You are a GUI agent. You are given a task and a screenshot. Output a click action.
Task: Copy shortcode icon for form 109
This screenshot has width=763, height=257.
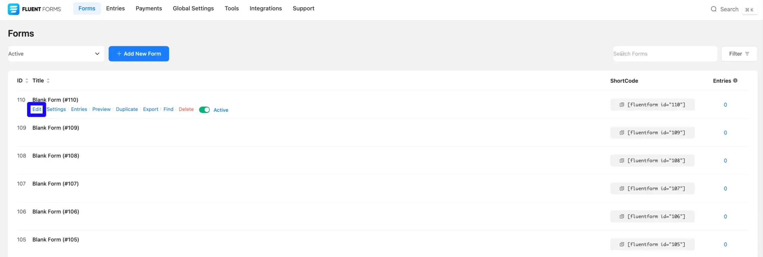(x=622, y=133)
